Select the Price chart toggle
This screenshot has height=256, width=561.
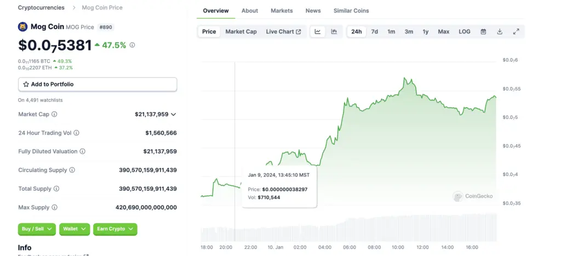coord(209,31)
